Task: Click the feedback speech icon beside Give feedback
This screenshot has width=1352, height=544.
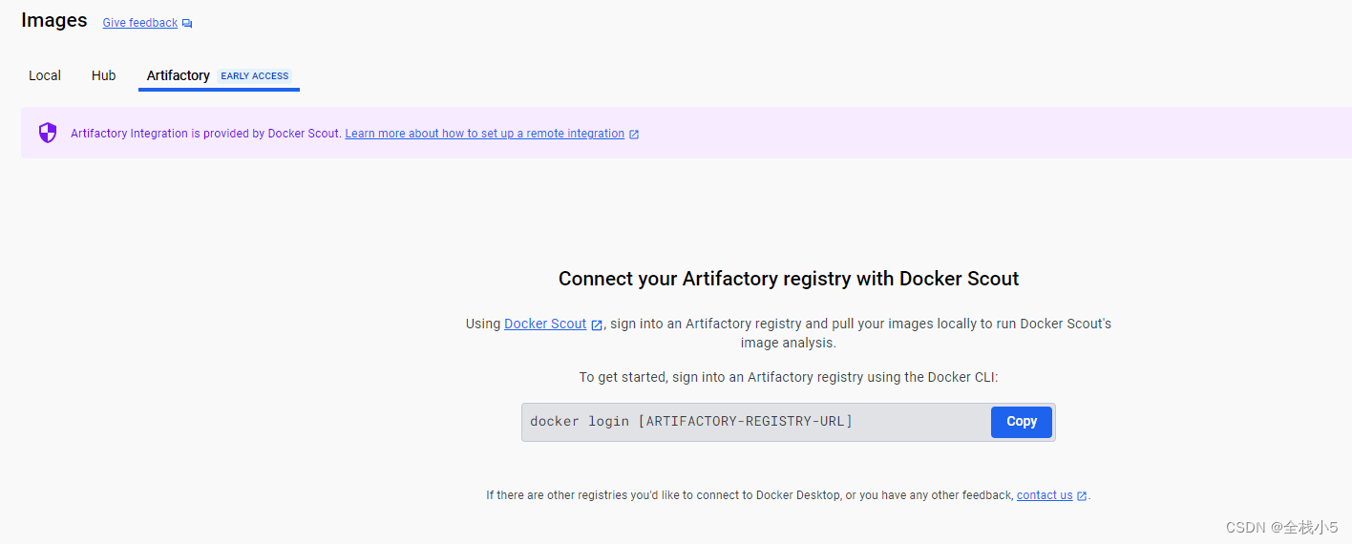Action: 187,24
